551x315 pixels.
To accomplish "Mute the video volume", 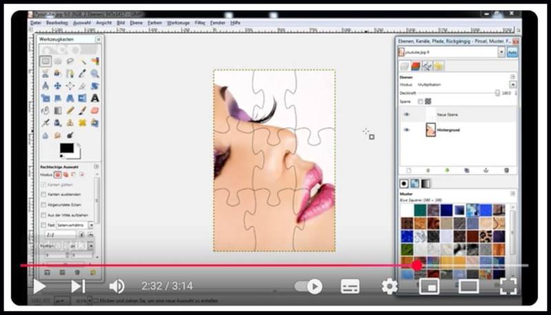I will 116,286.
